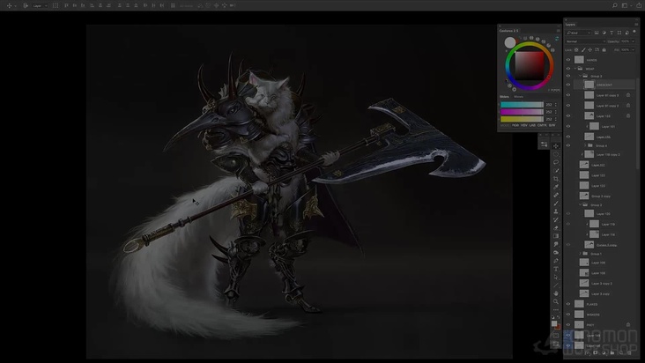The image size is (645, 363).
Task: Click the Coolorus current color circle swatch
Action: (x=510, y=42)
